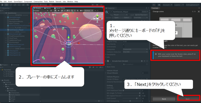Toggle Use Gravity checkbox
The height and width of the screenshot is (103, 201).
click(124, 44)
